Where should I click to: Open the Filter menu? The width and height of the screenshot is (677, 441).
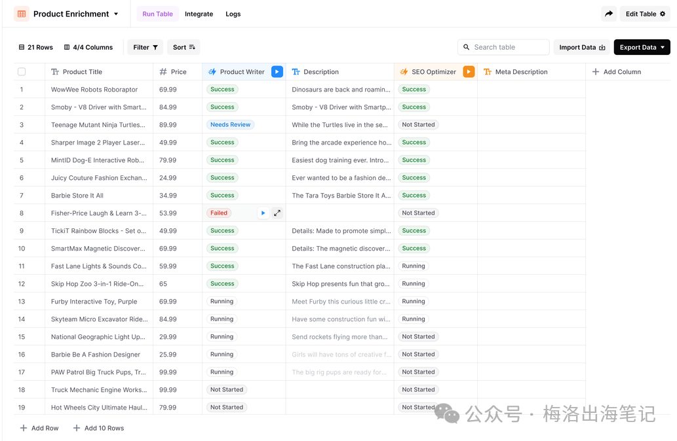pos(145,47)
